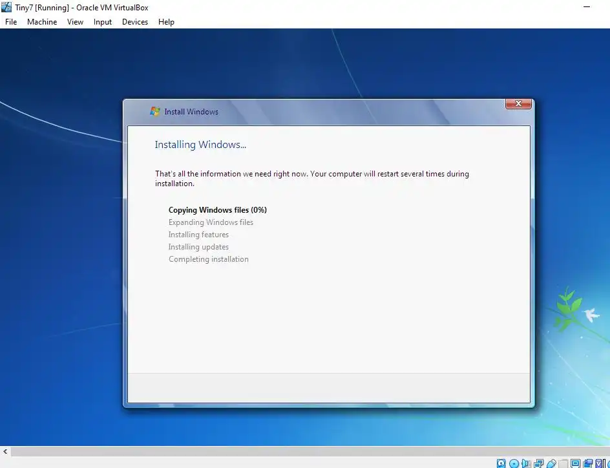
Task: Click the 'Installing Windows...' heading
Action: (200, 145)
